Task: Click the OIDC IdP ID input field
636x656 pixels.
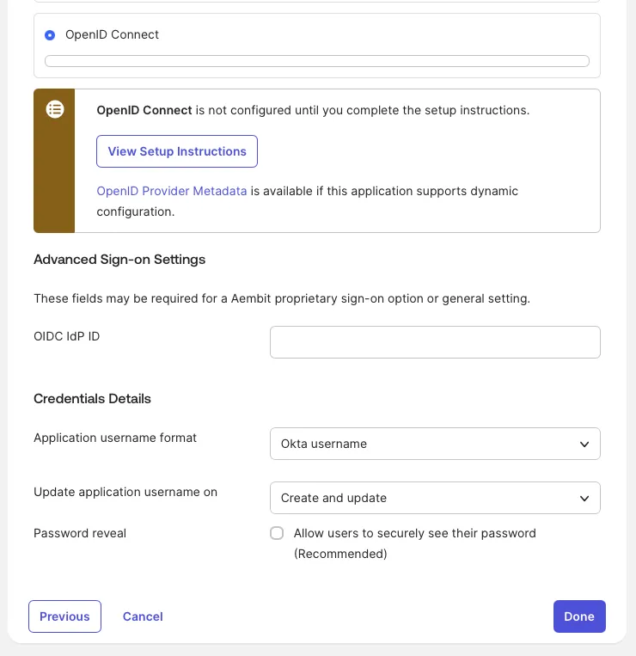Action: pos(435,342)
